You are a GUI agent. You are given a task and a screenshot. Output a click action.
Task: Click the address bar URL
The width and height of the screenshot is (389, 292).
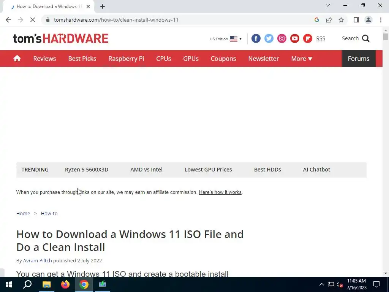tap(116, 20)
